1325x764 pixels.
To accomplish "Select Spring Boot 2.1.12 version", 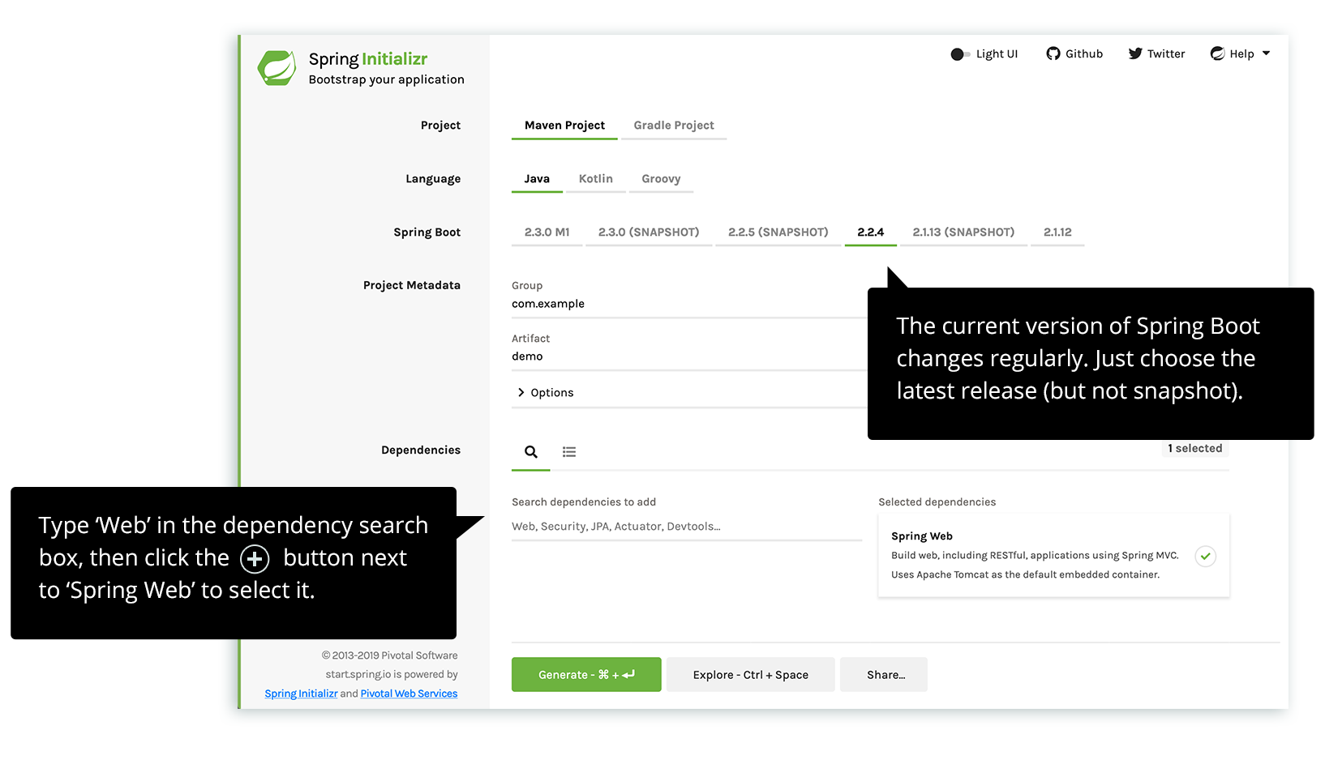I will click(x=1057, y=233).
